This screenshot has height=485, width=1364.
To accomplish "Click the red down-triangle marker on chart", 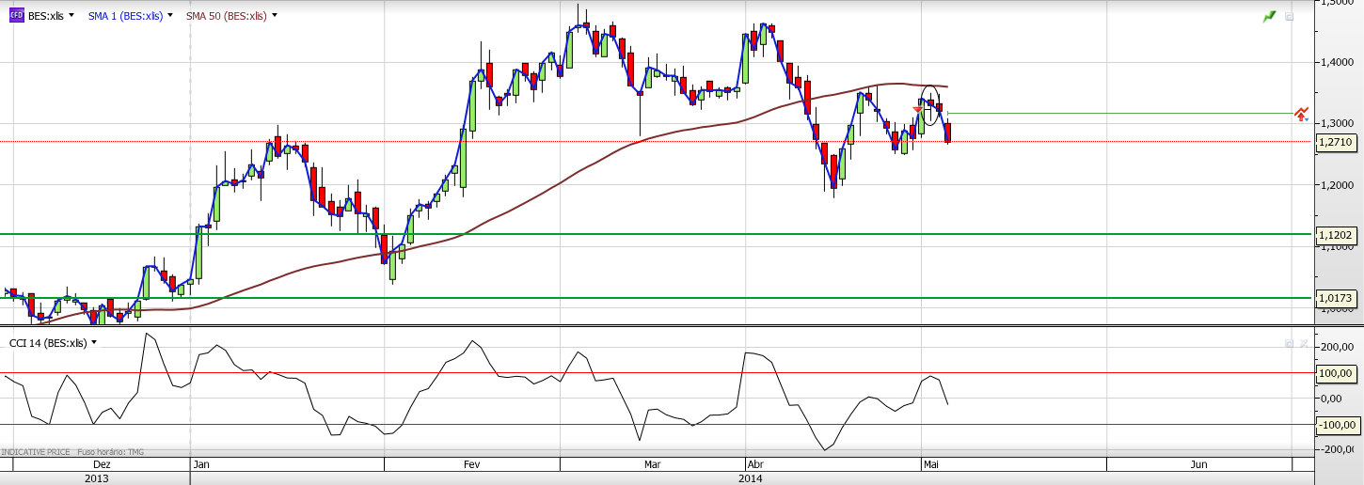I will pos(917,111).
